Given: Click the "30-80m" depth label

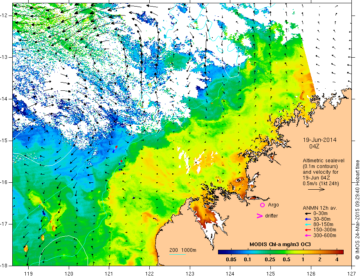Looking at the screenshot, I should (322, 219).
